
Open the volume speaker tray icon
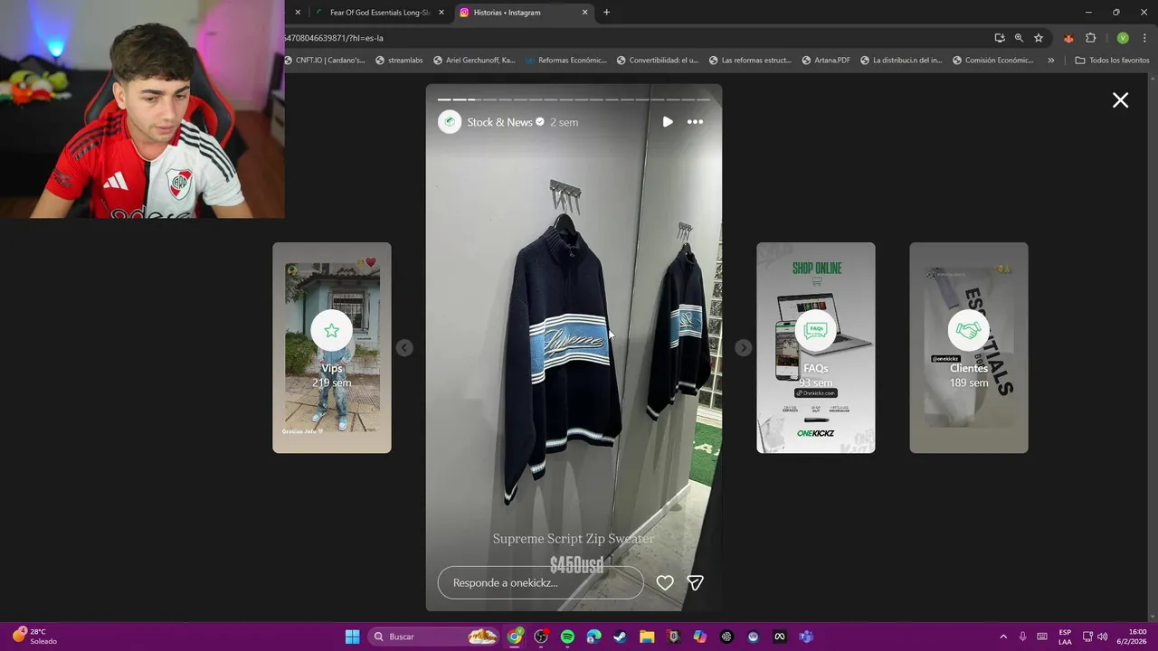click(x=1102, y=637)
